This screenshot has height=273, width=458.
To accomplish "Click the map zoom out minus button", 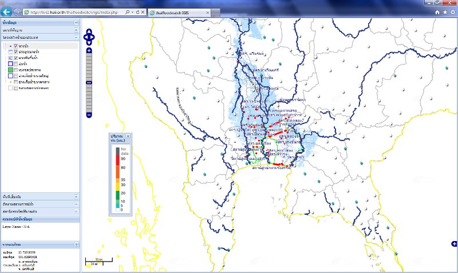I will [89, 115].
